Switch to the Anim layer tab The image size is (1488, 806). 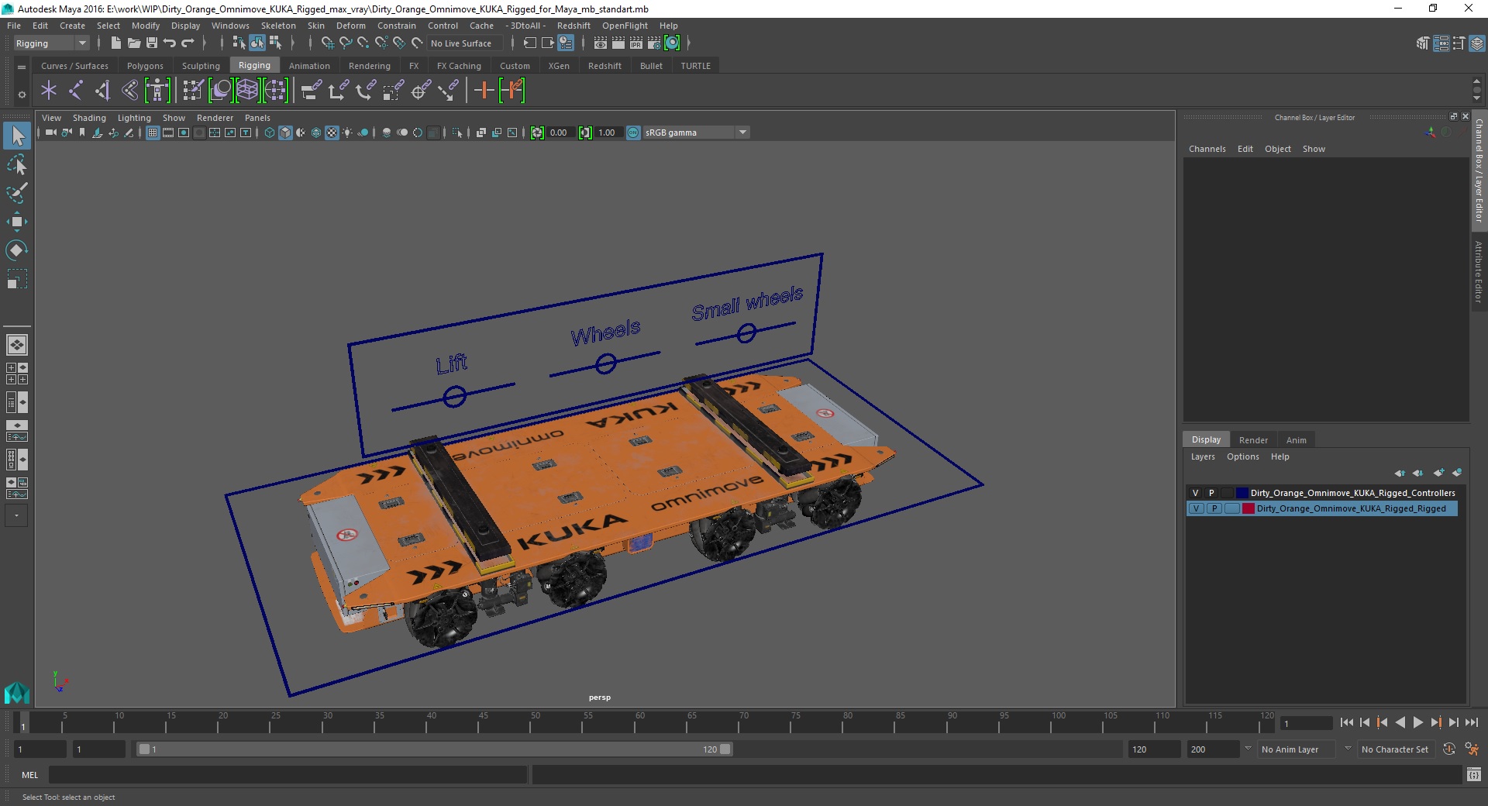(x=1296, y=440)
